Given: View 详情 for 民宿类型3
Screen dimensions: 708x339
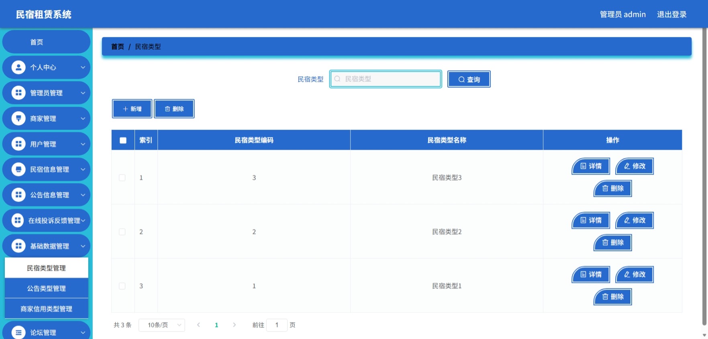Looking at the screenshot, I should [591, 166].
